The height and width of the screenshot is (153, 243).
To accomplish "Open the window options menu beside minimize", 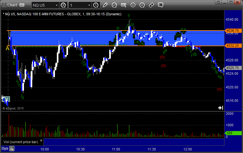I will 218,2.
